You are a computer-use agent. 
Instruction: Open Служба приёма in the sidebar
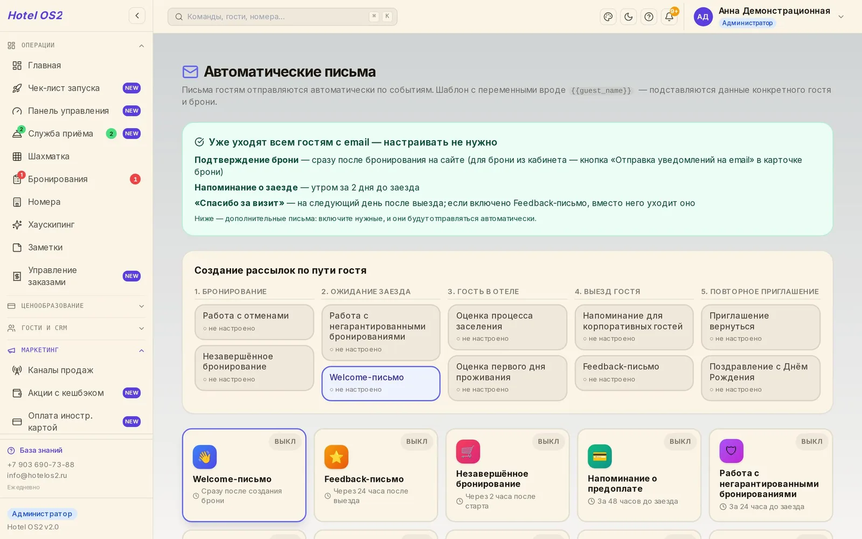pos(76,134)
